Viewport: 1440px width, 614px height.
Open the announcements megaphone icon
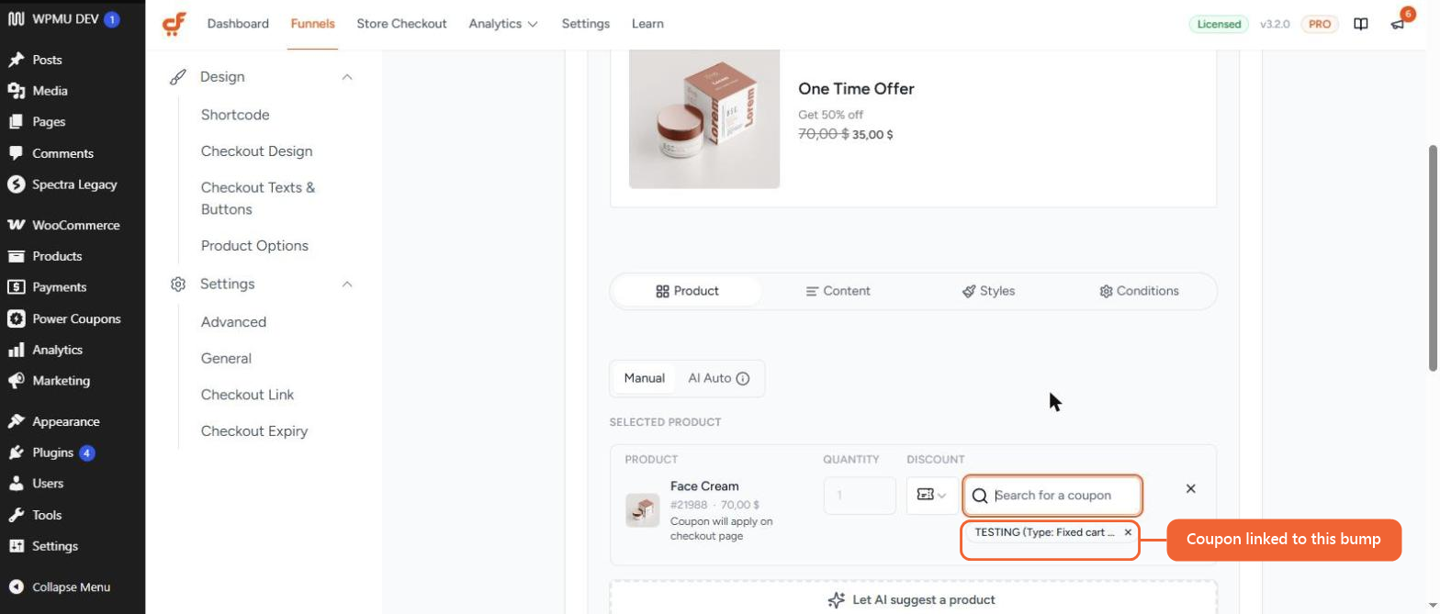pyautogui.click(x=1399, y=24)
